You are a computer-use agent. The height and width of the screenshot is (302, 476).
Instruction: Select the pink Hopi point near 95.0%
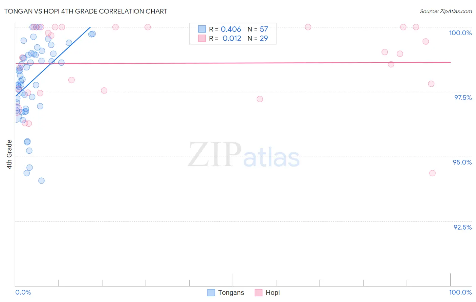[432, 173]
